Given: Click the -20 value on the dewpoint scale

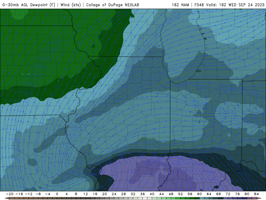Looking at the screenshot, I should (10, 194).
